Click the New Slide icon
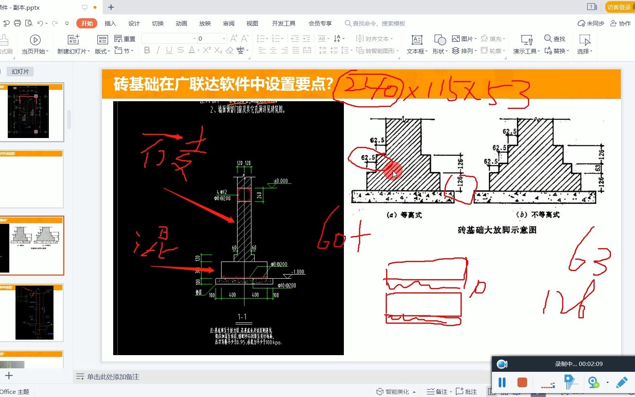Viewport: 635px width, 397px height. point(74,40)
